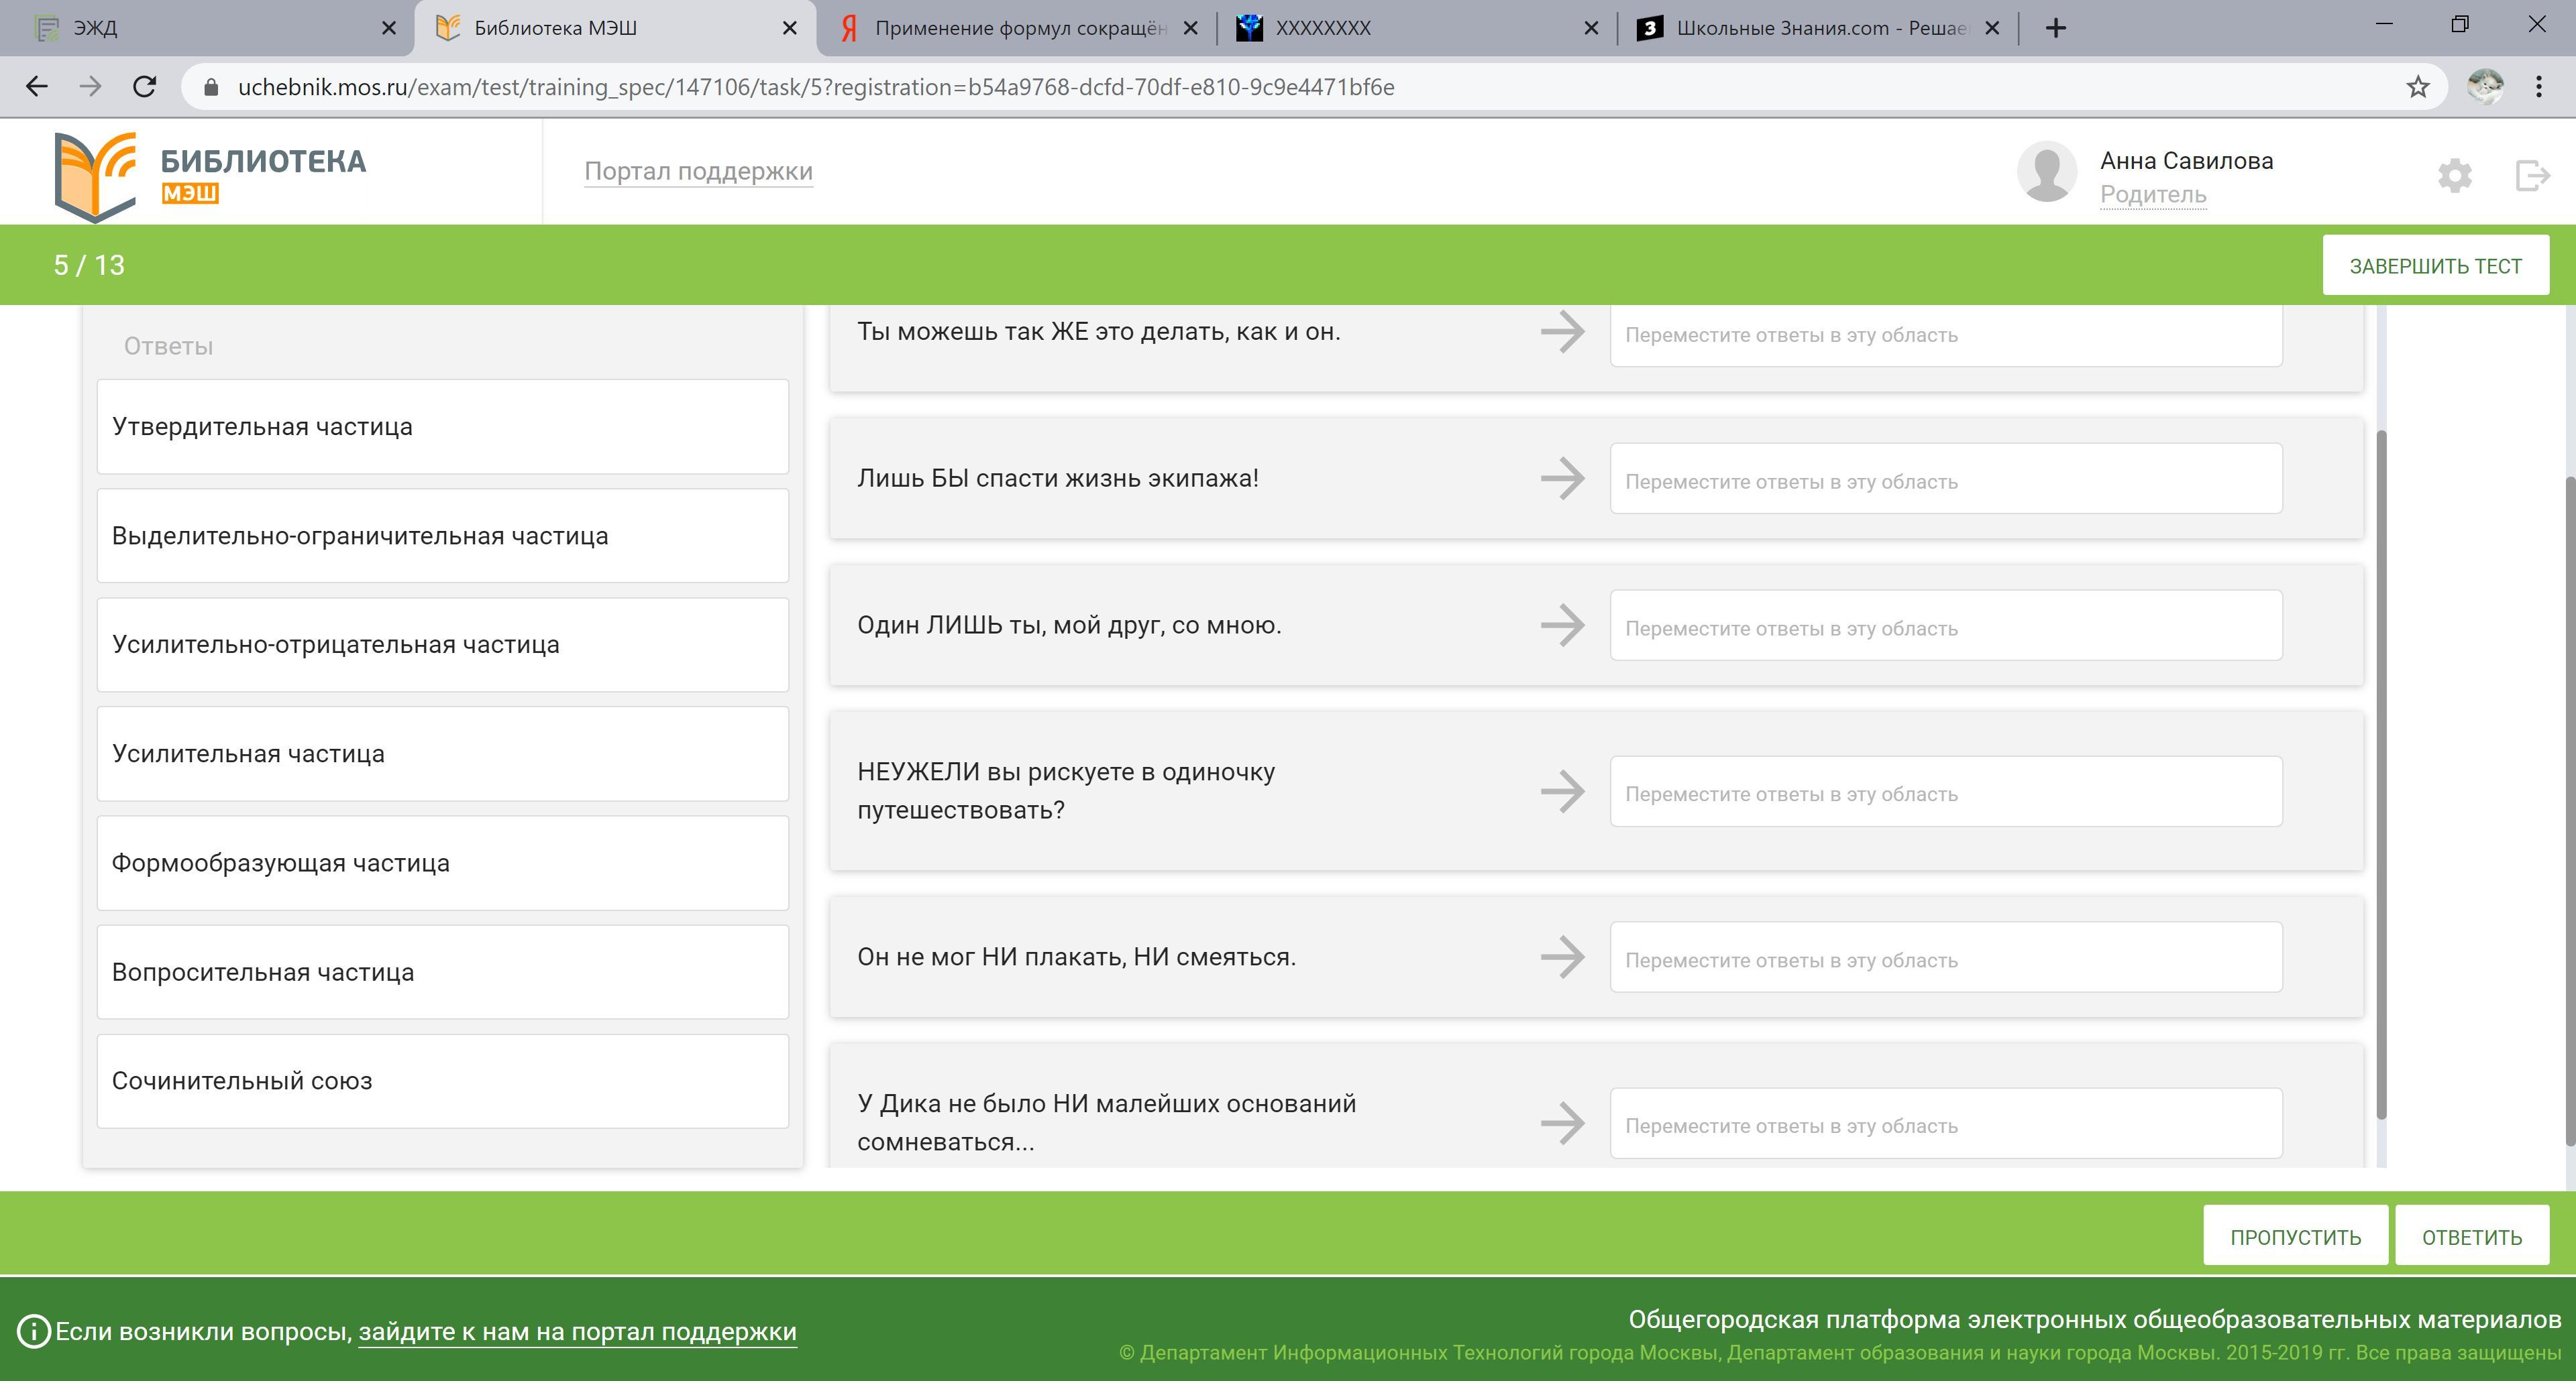Reload the page in browser

pyautogui.click(x=145, y=87)
